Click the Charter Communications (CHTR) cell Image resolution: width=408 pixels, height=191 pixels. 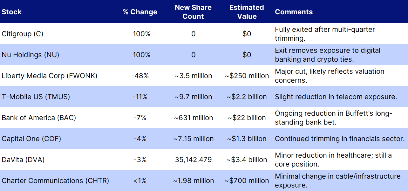pos(55,181)
